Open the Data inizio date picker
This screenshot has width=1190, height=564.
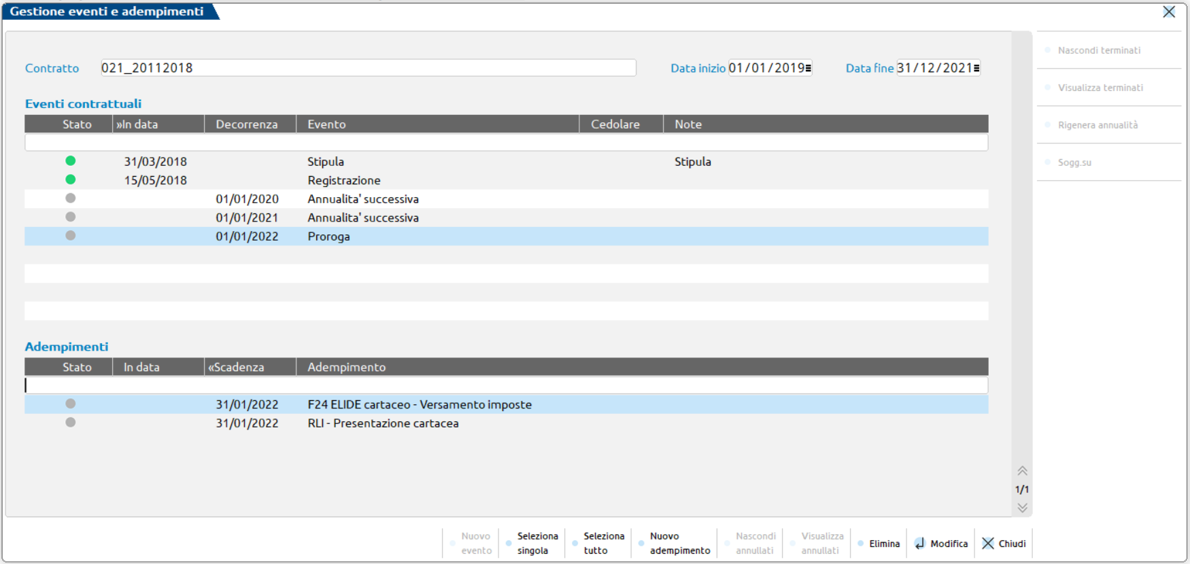tap(808, 68)
